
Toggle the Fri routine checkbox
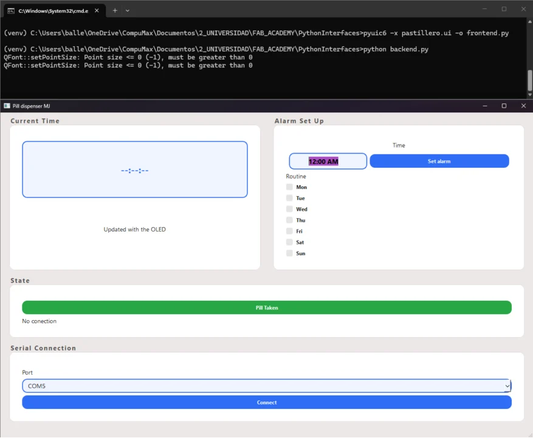pyautogui.click(x=289, y=231)
